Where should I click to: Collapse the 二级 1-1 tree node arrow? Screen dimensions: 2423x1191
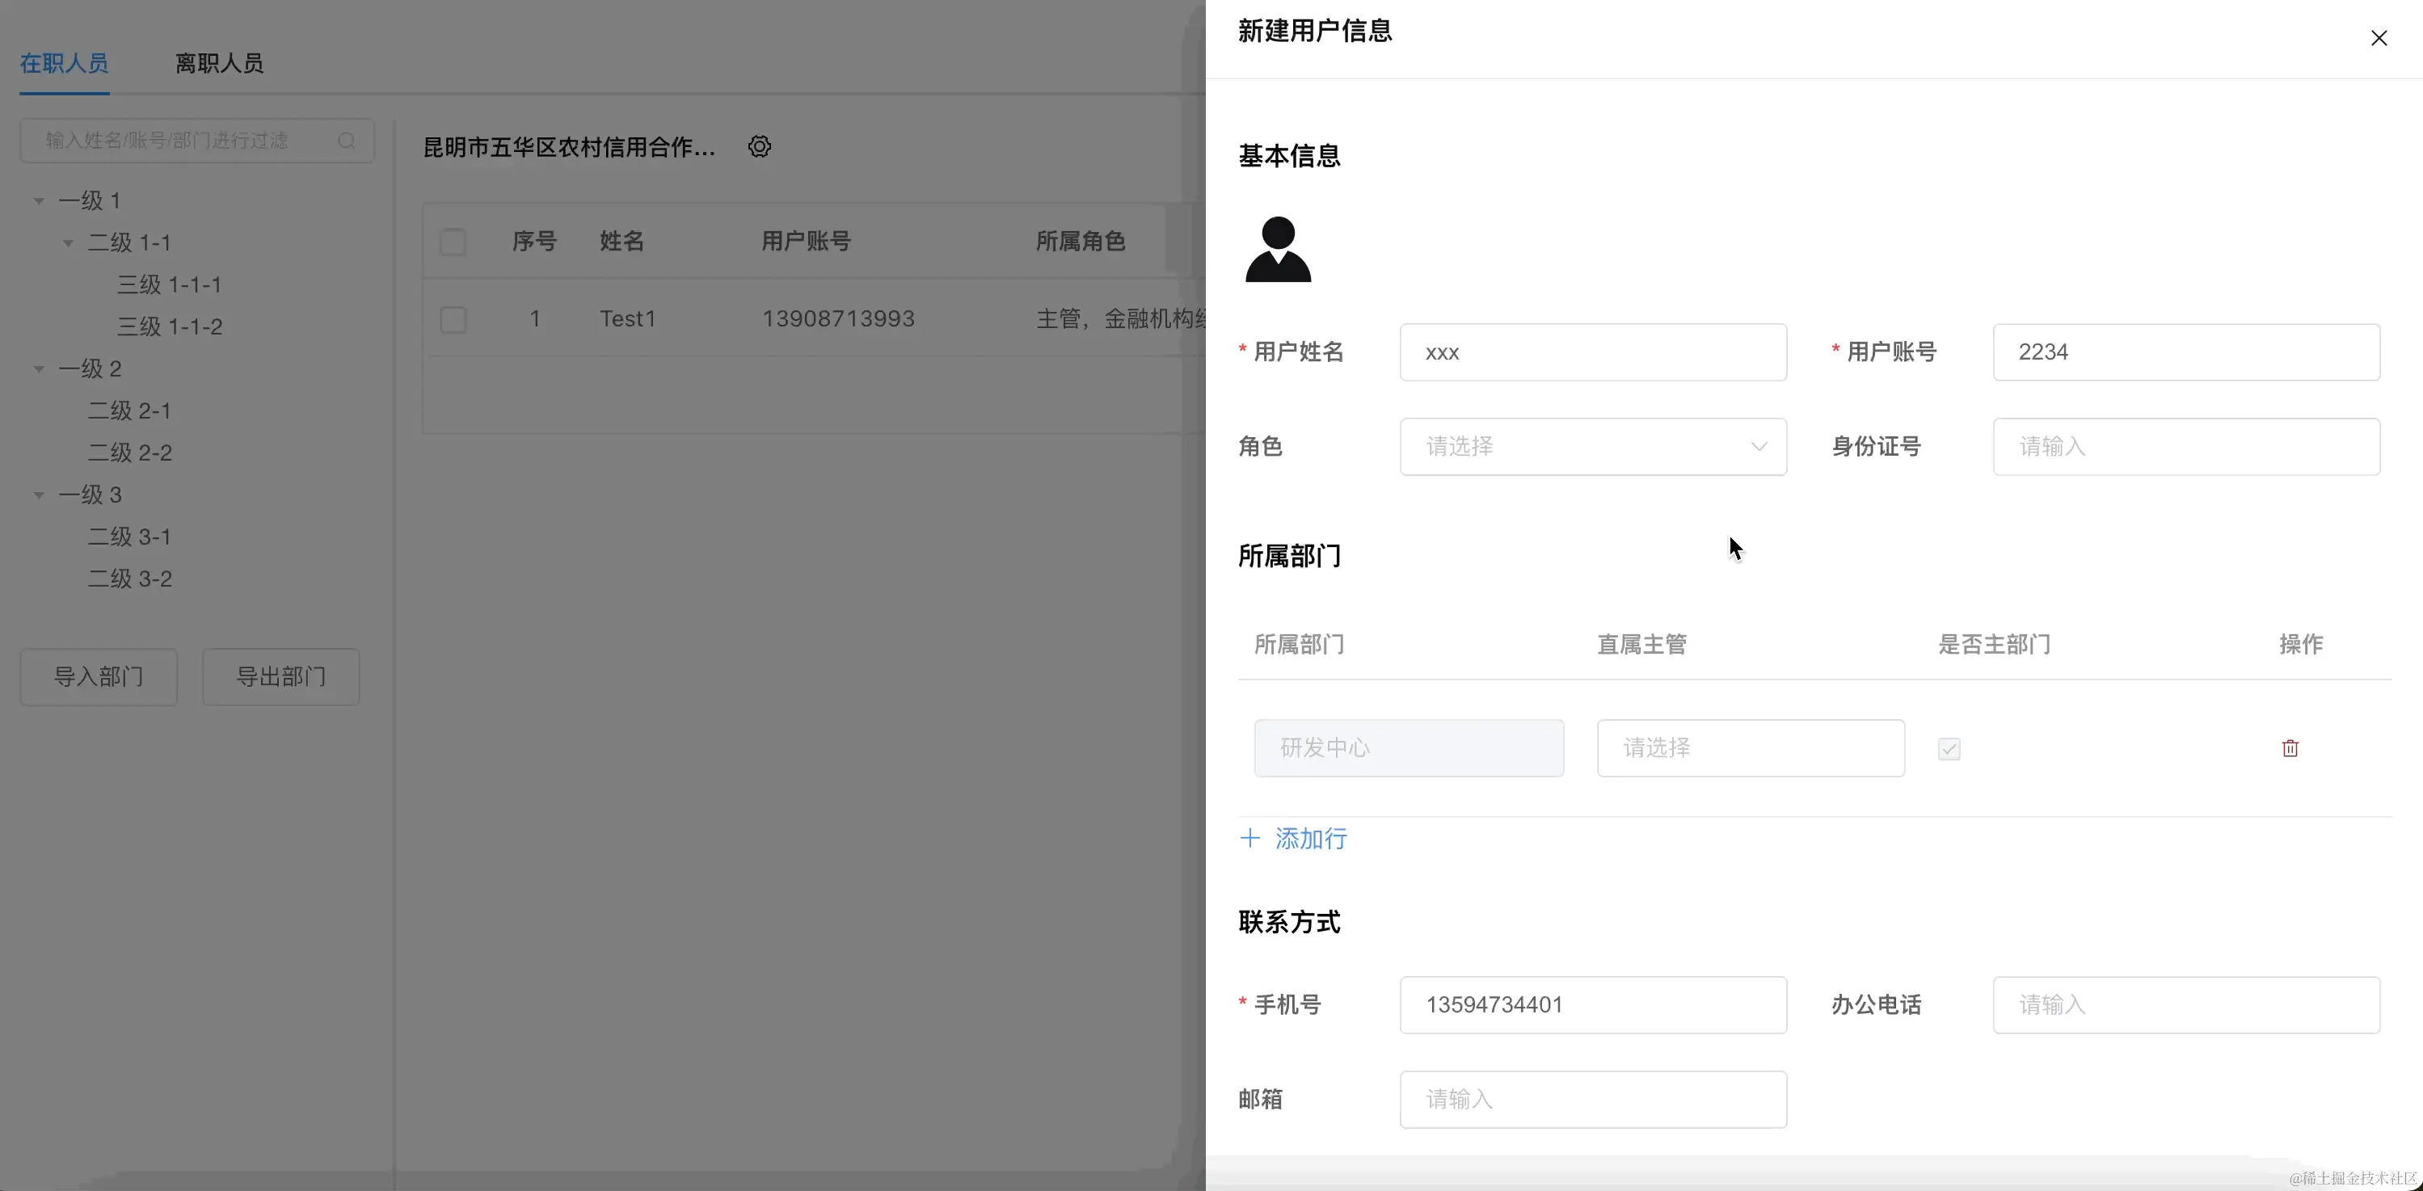pyautogui.click(x=69, y=243)
